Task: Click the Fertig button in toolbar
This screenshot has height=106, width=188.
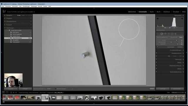Action: 152,89
